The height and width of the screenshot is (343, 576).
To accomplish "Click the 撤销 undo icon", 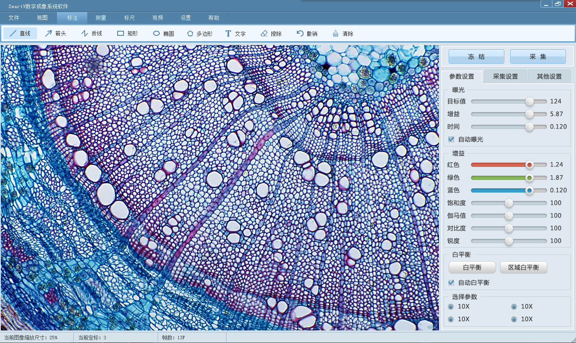I will [300, 33].
